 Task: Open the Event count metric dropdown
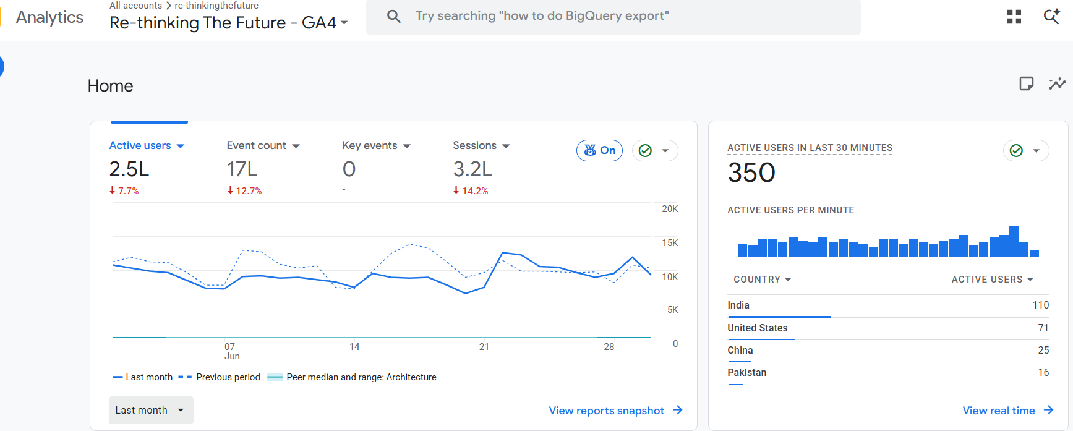point(263,145)
